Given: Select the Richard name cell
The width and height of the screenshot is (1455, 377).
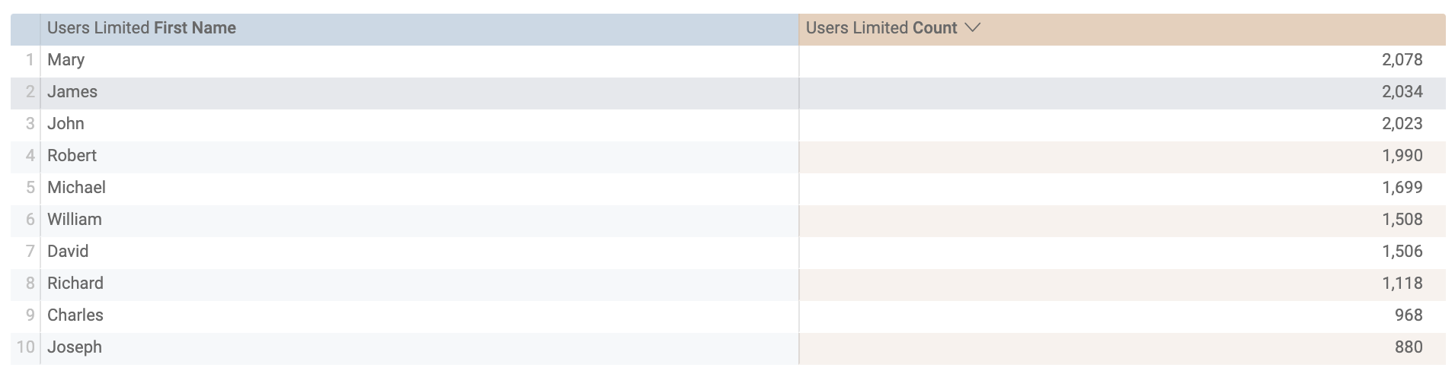Looking at the screenshot, I should click(75, 284).
